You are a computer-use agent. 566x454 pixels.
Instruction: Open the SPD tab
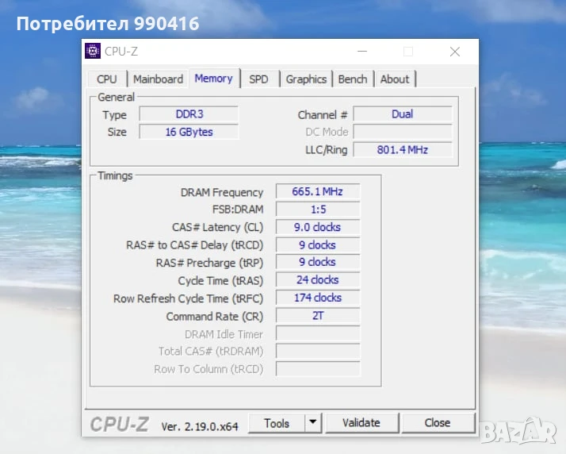[258, 79]
